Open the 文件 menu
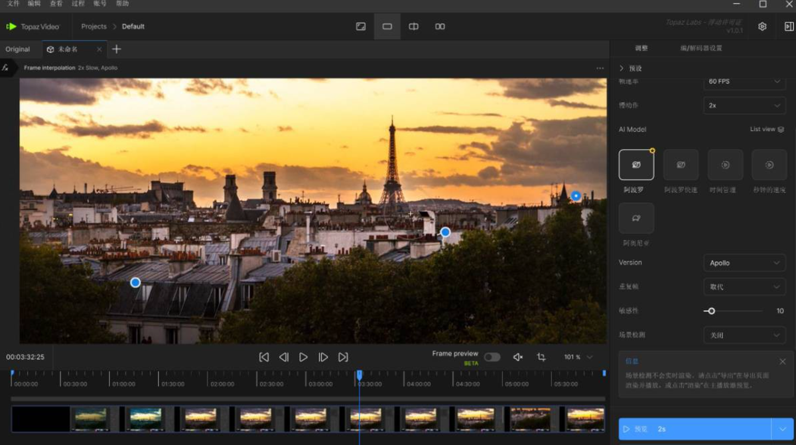 tap(13, 4)
